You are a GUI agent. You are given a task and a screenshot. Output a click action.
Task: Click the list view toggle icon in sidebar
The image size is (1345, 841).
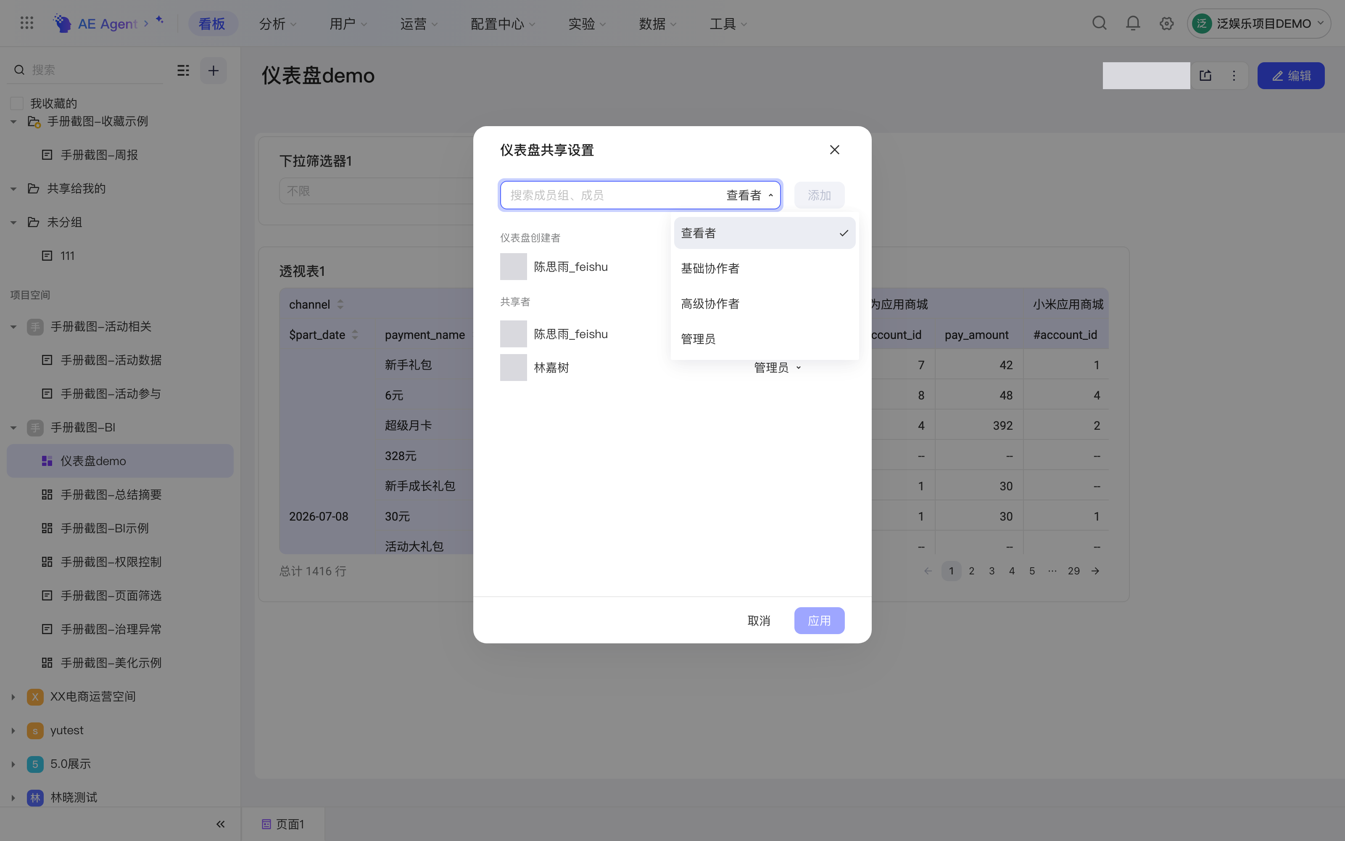183,70
